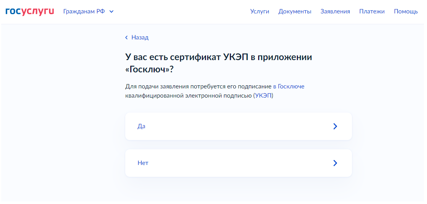Open the Документы section
This screenshot has width=427, height=204.
pos(294,11)
